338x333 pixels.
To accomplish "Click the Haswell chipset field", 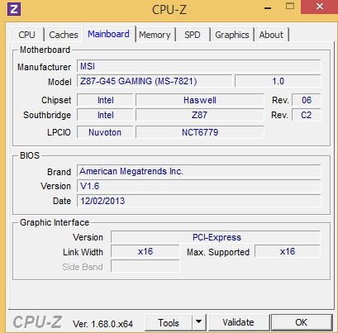I will coord(200,100).
